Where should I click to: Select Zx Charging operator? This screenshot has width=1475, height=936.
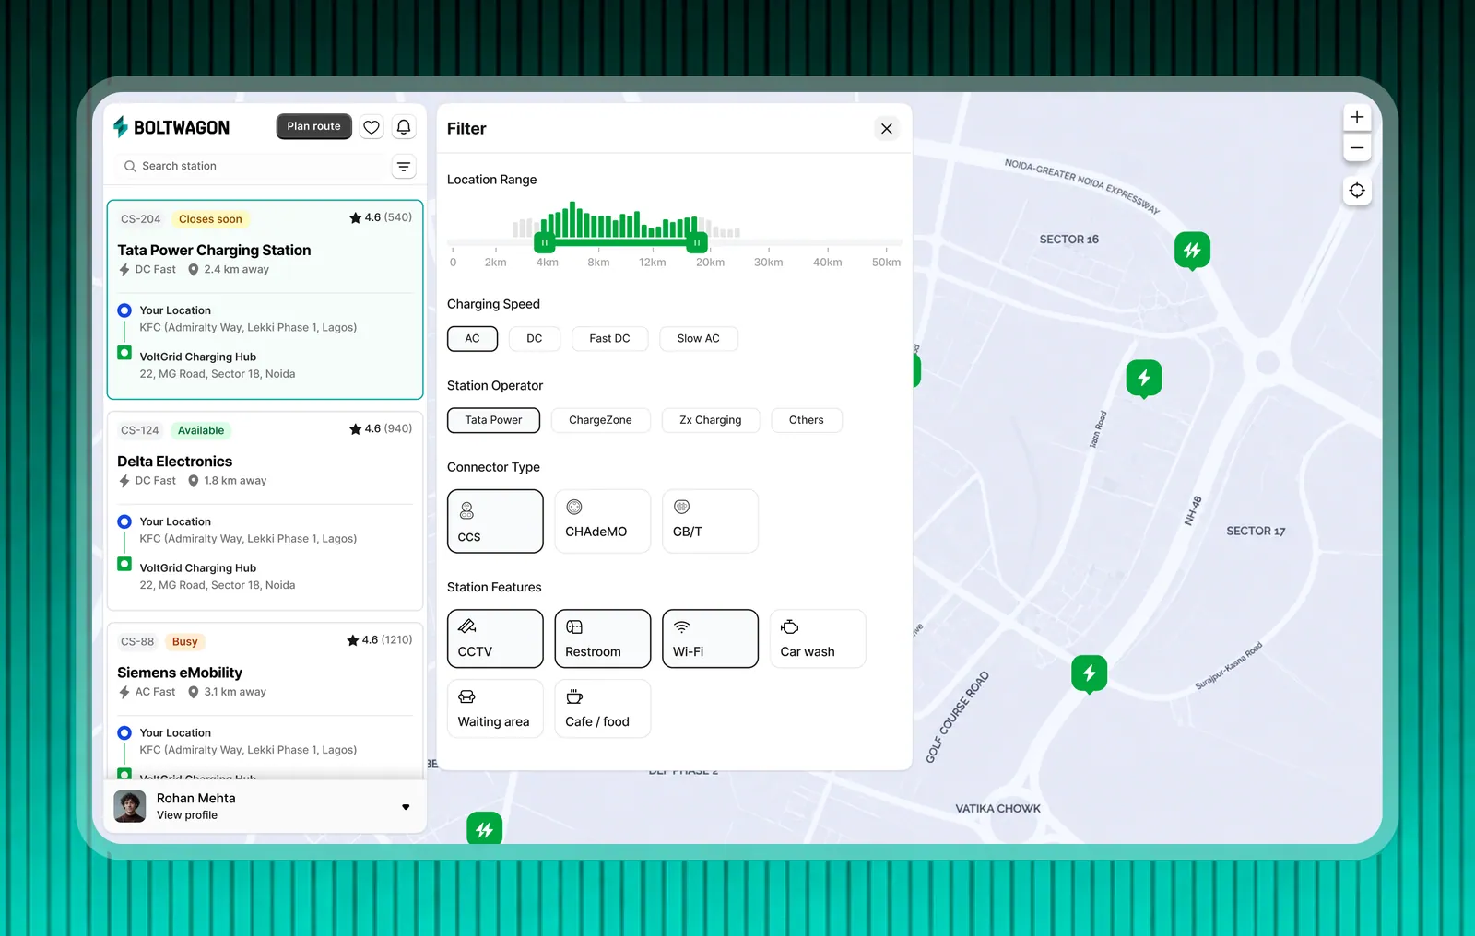coord(711,420)
